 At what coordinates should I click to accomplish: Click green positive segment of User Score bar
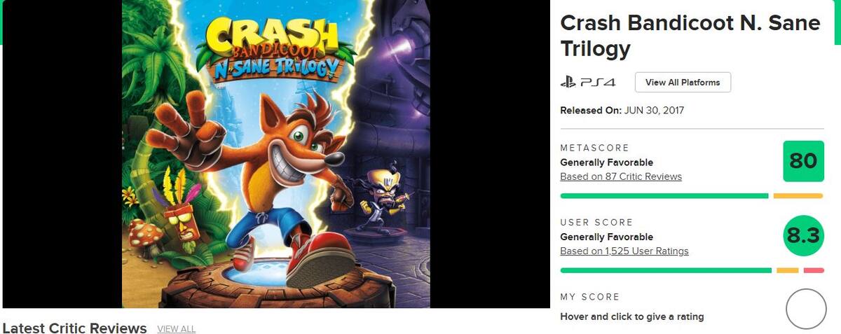tap(666, 270)
